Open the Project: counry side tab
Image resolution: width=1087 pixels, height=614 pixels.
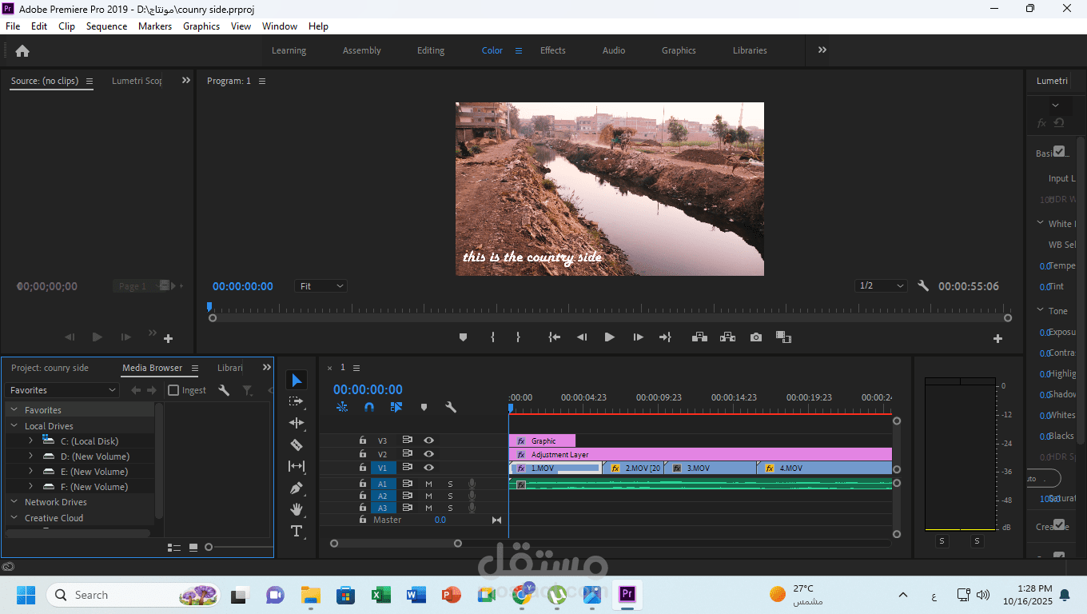(50, 368)
